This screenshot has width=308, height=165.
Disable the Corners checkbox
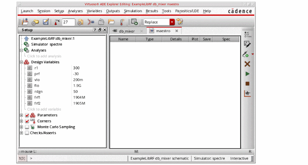[27, 121]
